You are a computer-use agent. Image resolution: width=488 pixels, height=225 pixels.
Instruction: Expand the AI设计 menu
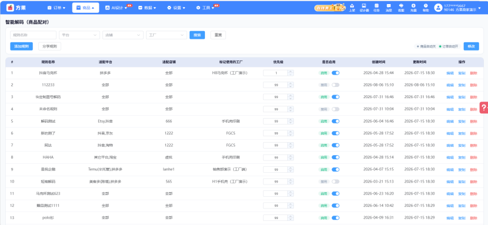[116, 8]
